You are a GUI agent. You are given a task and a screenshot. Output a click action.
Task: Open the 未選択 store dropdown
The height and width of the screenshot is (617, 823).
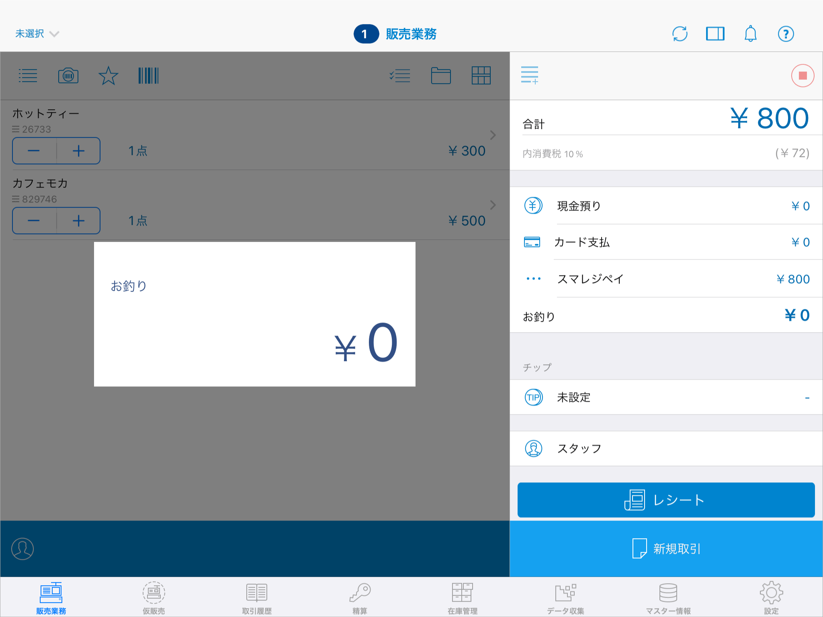click(37, 34)
